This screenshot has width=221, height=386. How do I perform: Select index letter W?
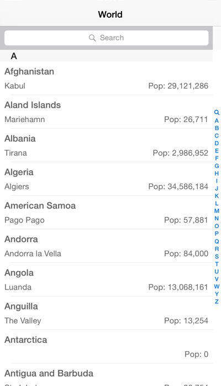point(217,286)
